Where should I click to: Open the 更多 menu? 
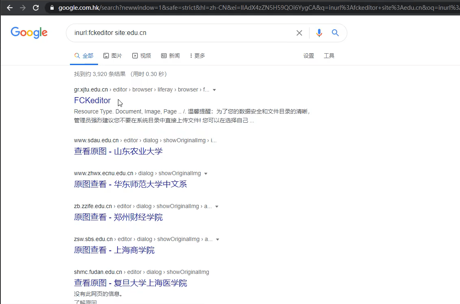point(197,56)
